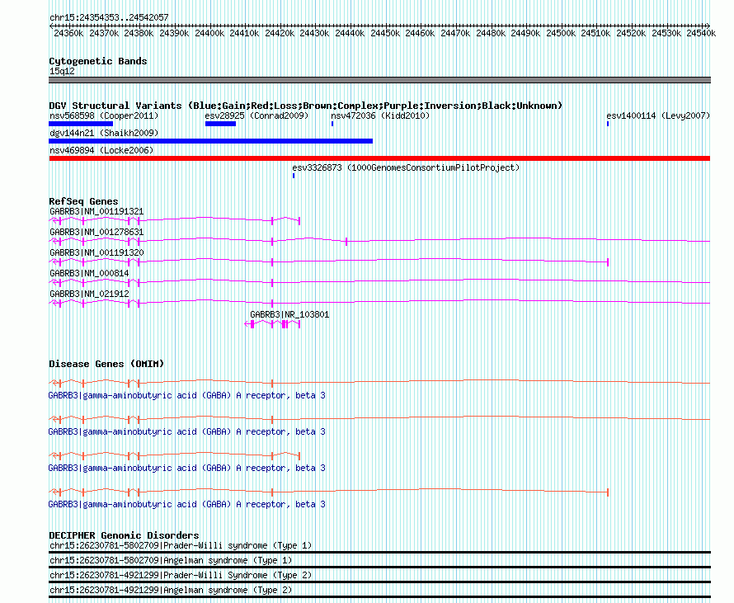Viewport: 734px width, 603px height.
Task: Click Prader-Willi Syndrome (Type 2) DECIPHER entry
Action: [181, 576]
